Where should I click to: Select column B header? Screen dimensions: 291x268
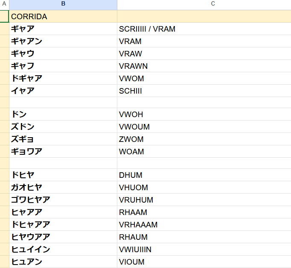point(63,4)
